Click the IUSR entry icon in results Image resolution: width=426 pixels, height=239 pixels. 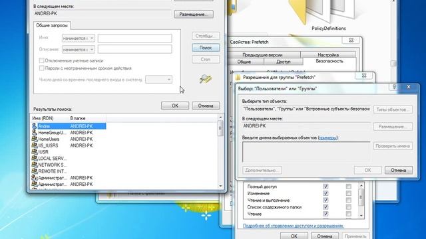34,152
